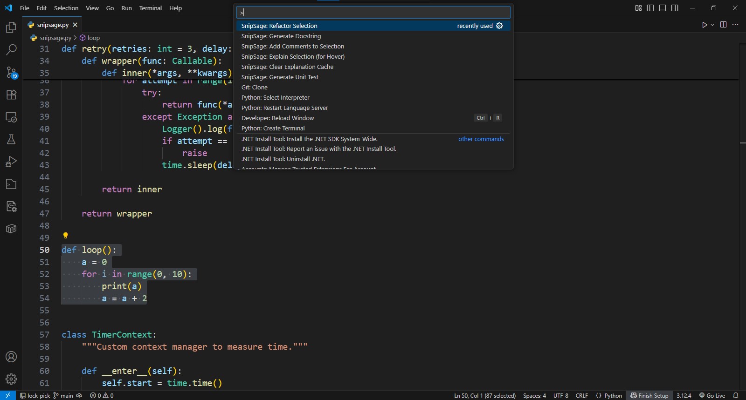Open the Go menu
The width and height of the screenshot is (746, 400).
coord(110,8)
